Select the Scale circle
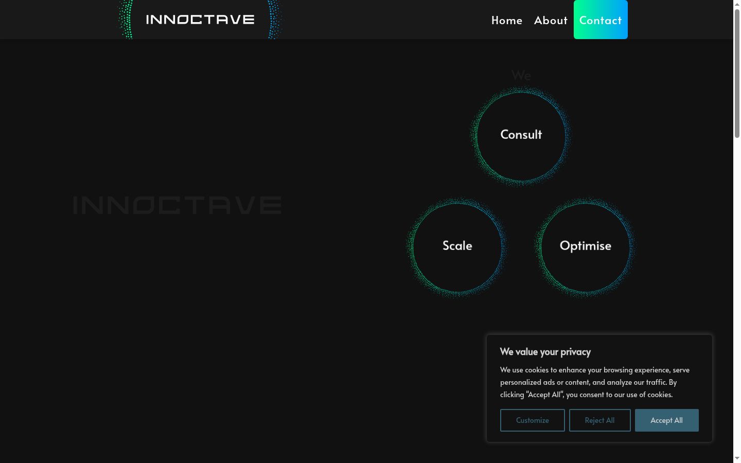 457,246
